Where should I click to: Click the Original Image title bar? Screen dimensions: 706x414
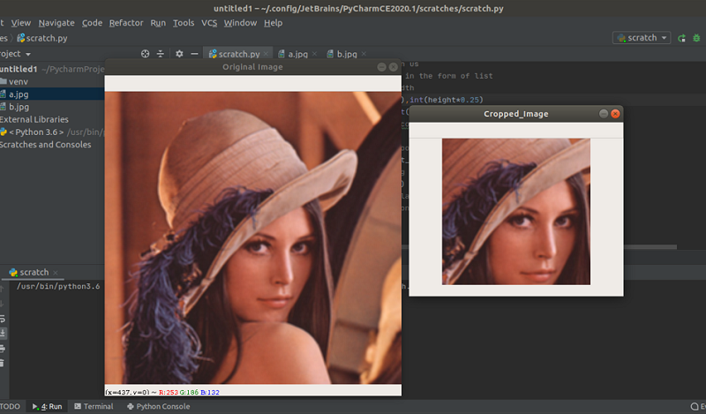252,67
